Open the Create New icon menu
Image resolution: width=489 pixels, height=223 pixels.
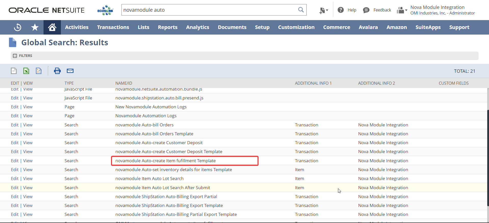[324, 10]
